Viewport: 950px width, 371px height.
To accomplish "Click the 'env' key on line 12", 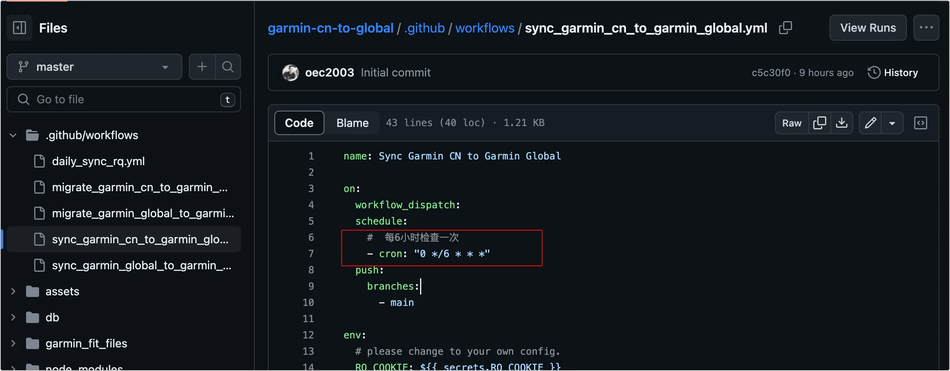I will 352,335.
